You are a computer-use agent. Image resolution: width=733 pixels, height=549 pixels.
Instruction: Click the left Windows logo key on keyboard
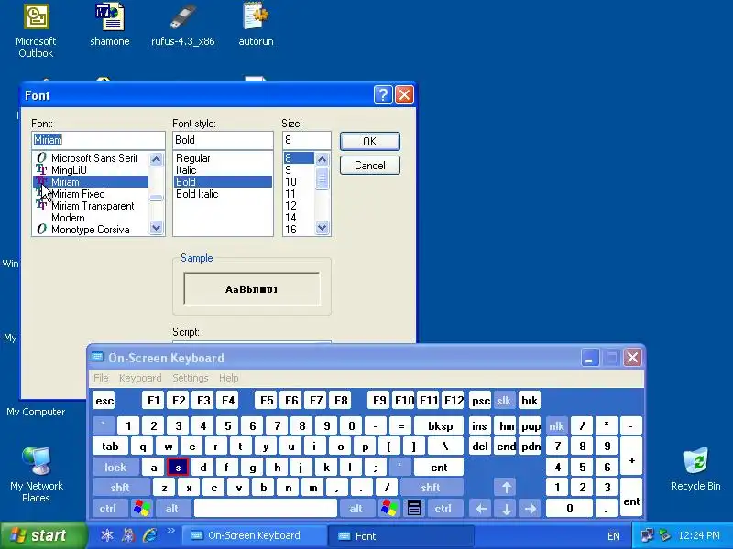click(x=142, y=508)
